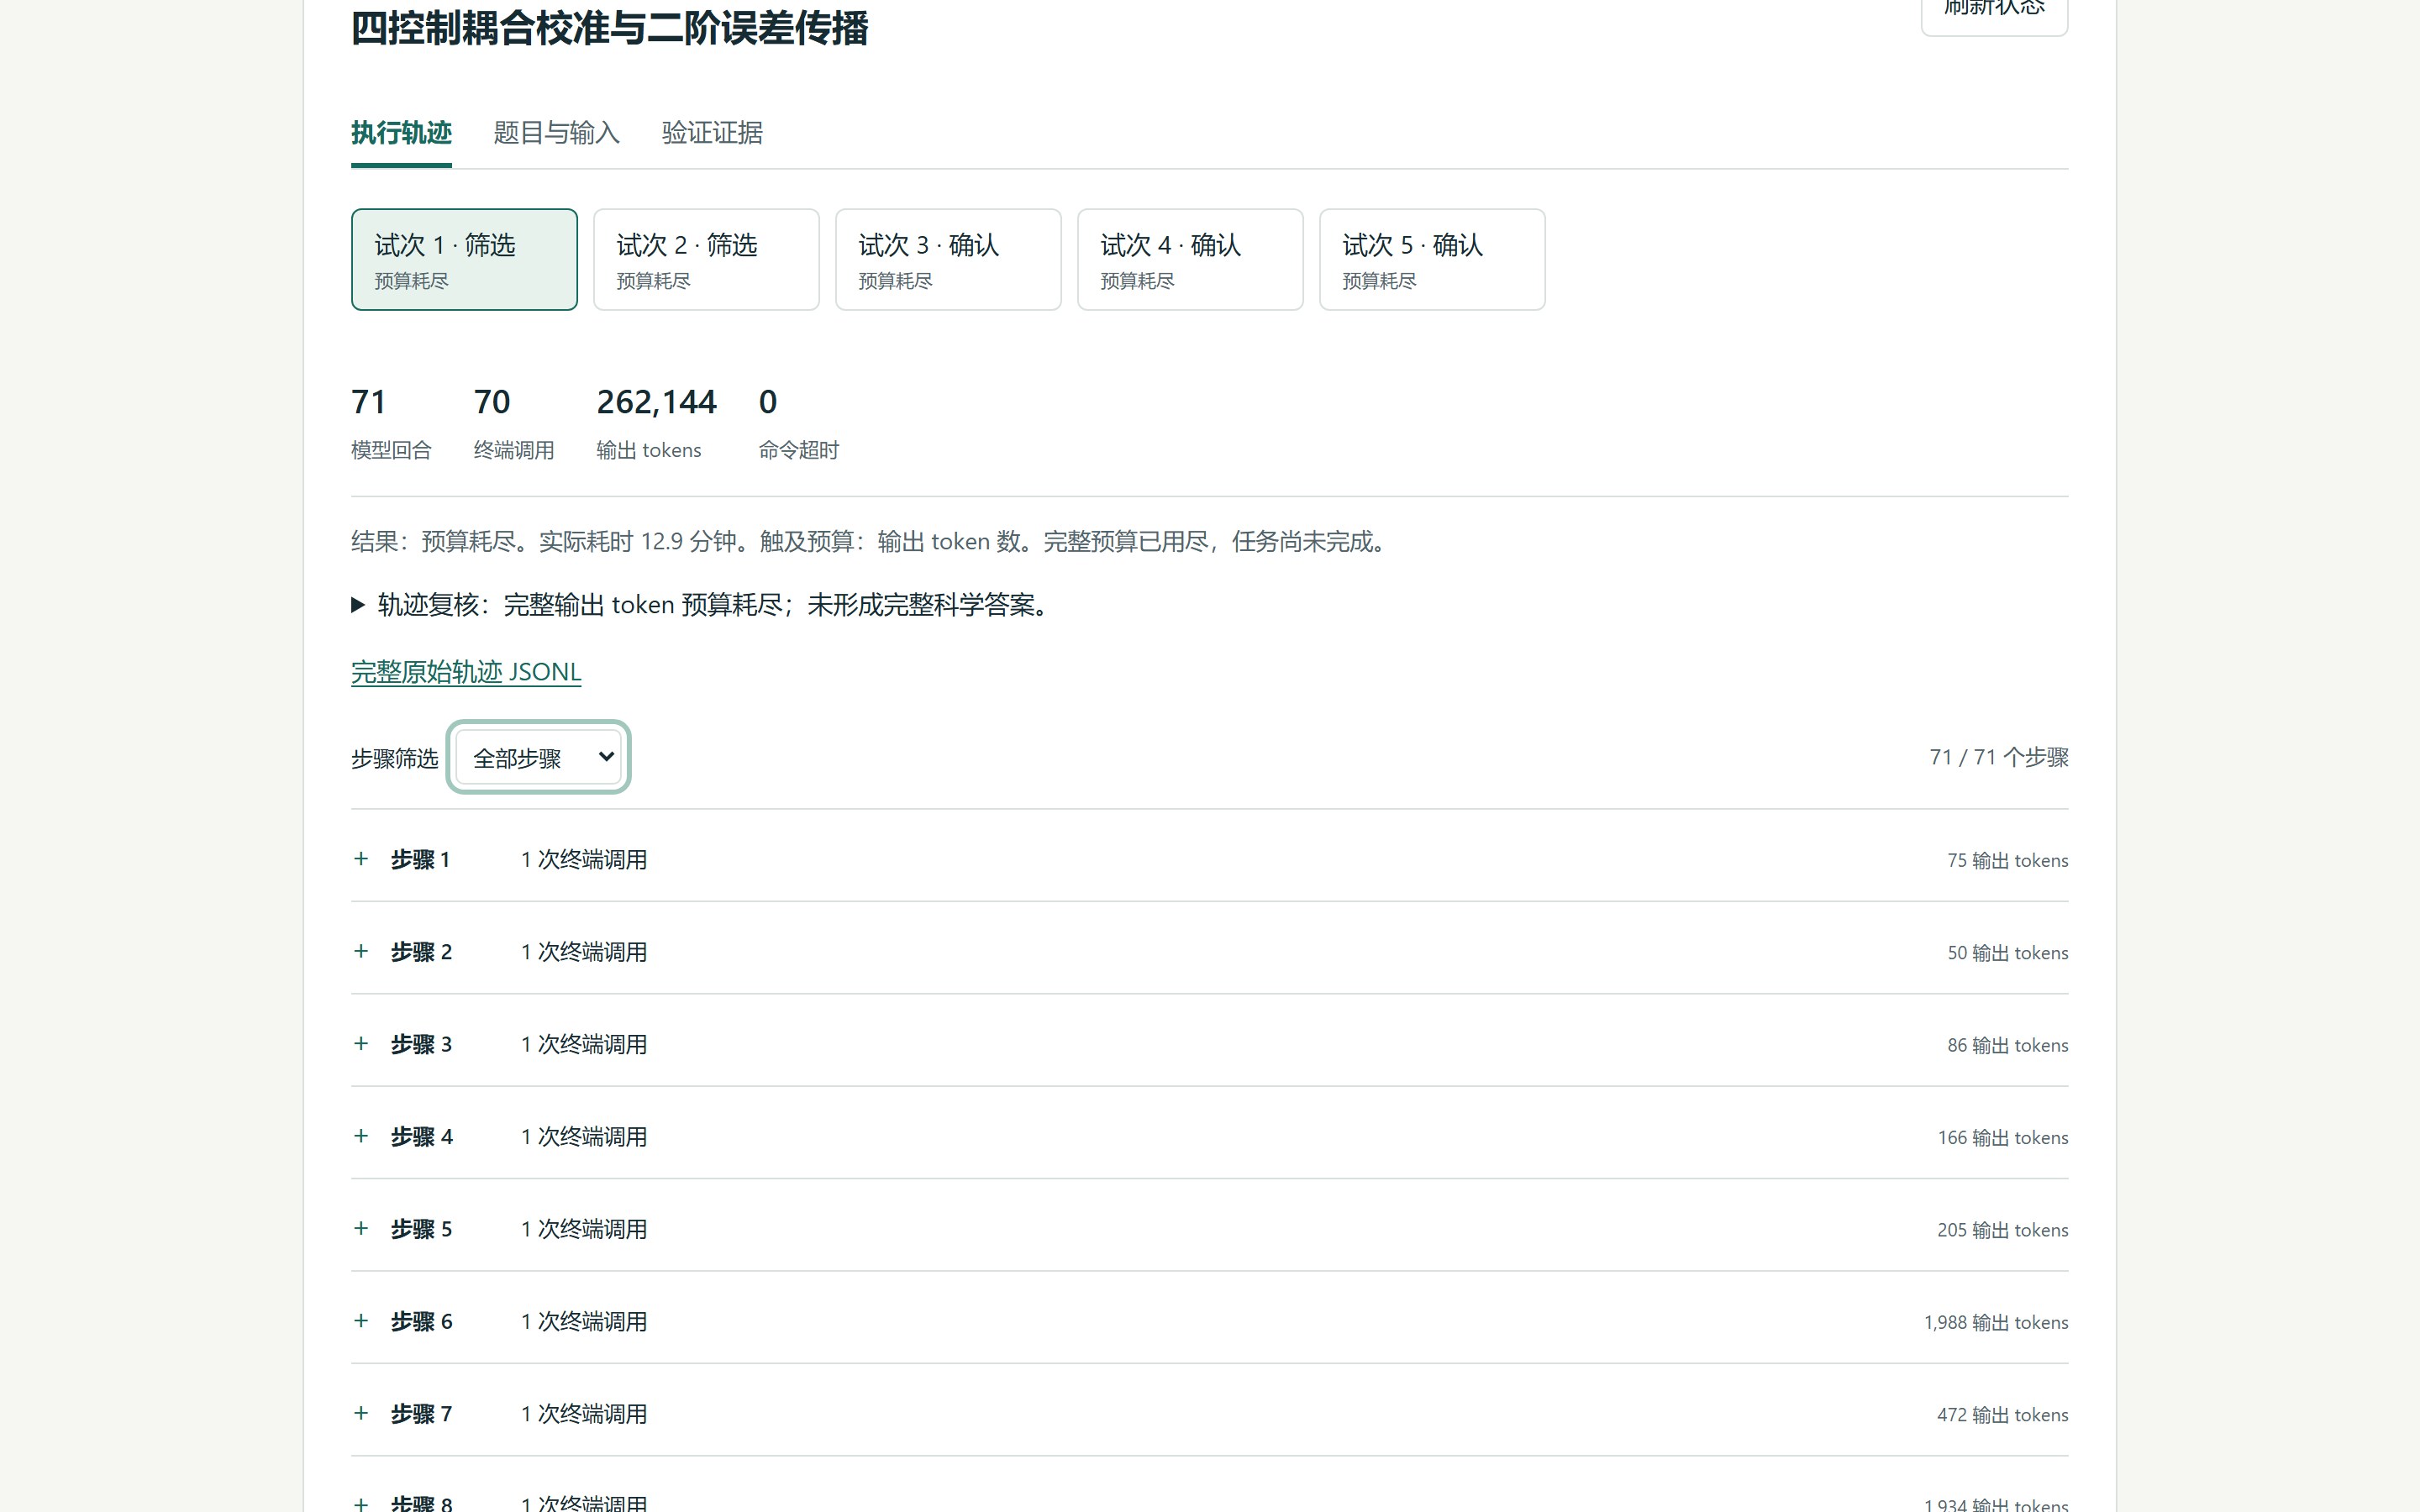Open the 完整原始轨迹 JSONL link

click(466, 672)
